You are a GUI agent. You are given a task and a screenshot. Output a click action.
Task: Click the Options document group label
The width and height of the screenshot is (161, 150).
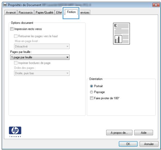[x=22, y=23]
